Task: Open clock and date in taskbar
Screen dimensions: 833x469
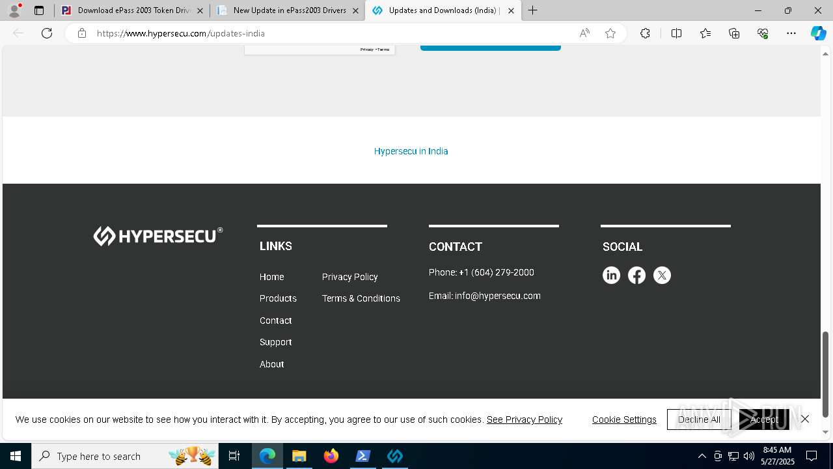Action: (778, 456)
